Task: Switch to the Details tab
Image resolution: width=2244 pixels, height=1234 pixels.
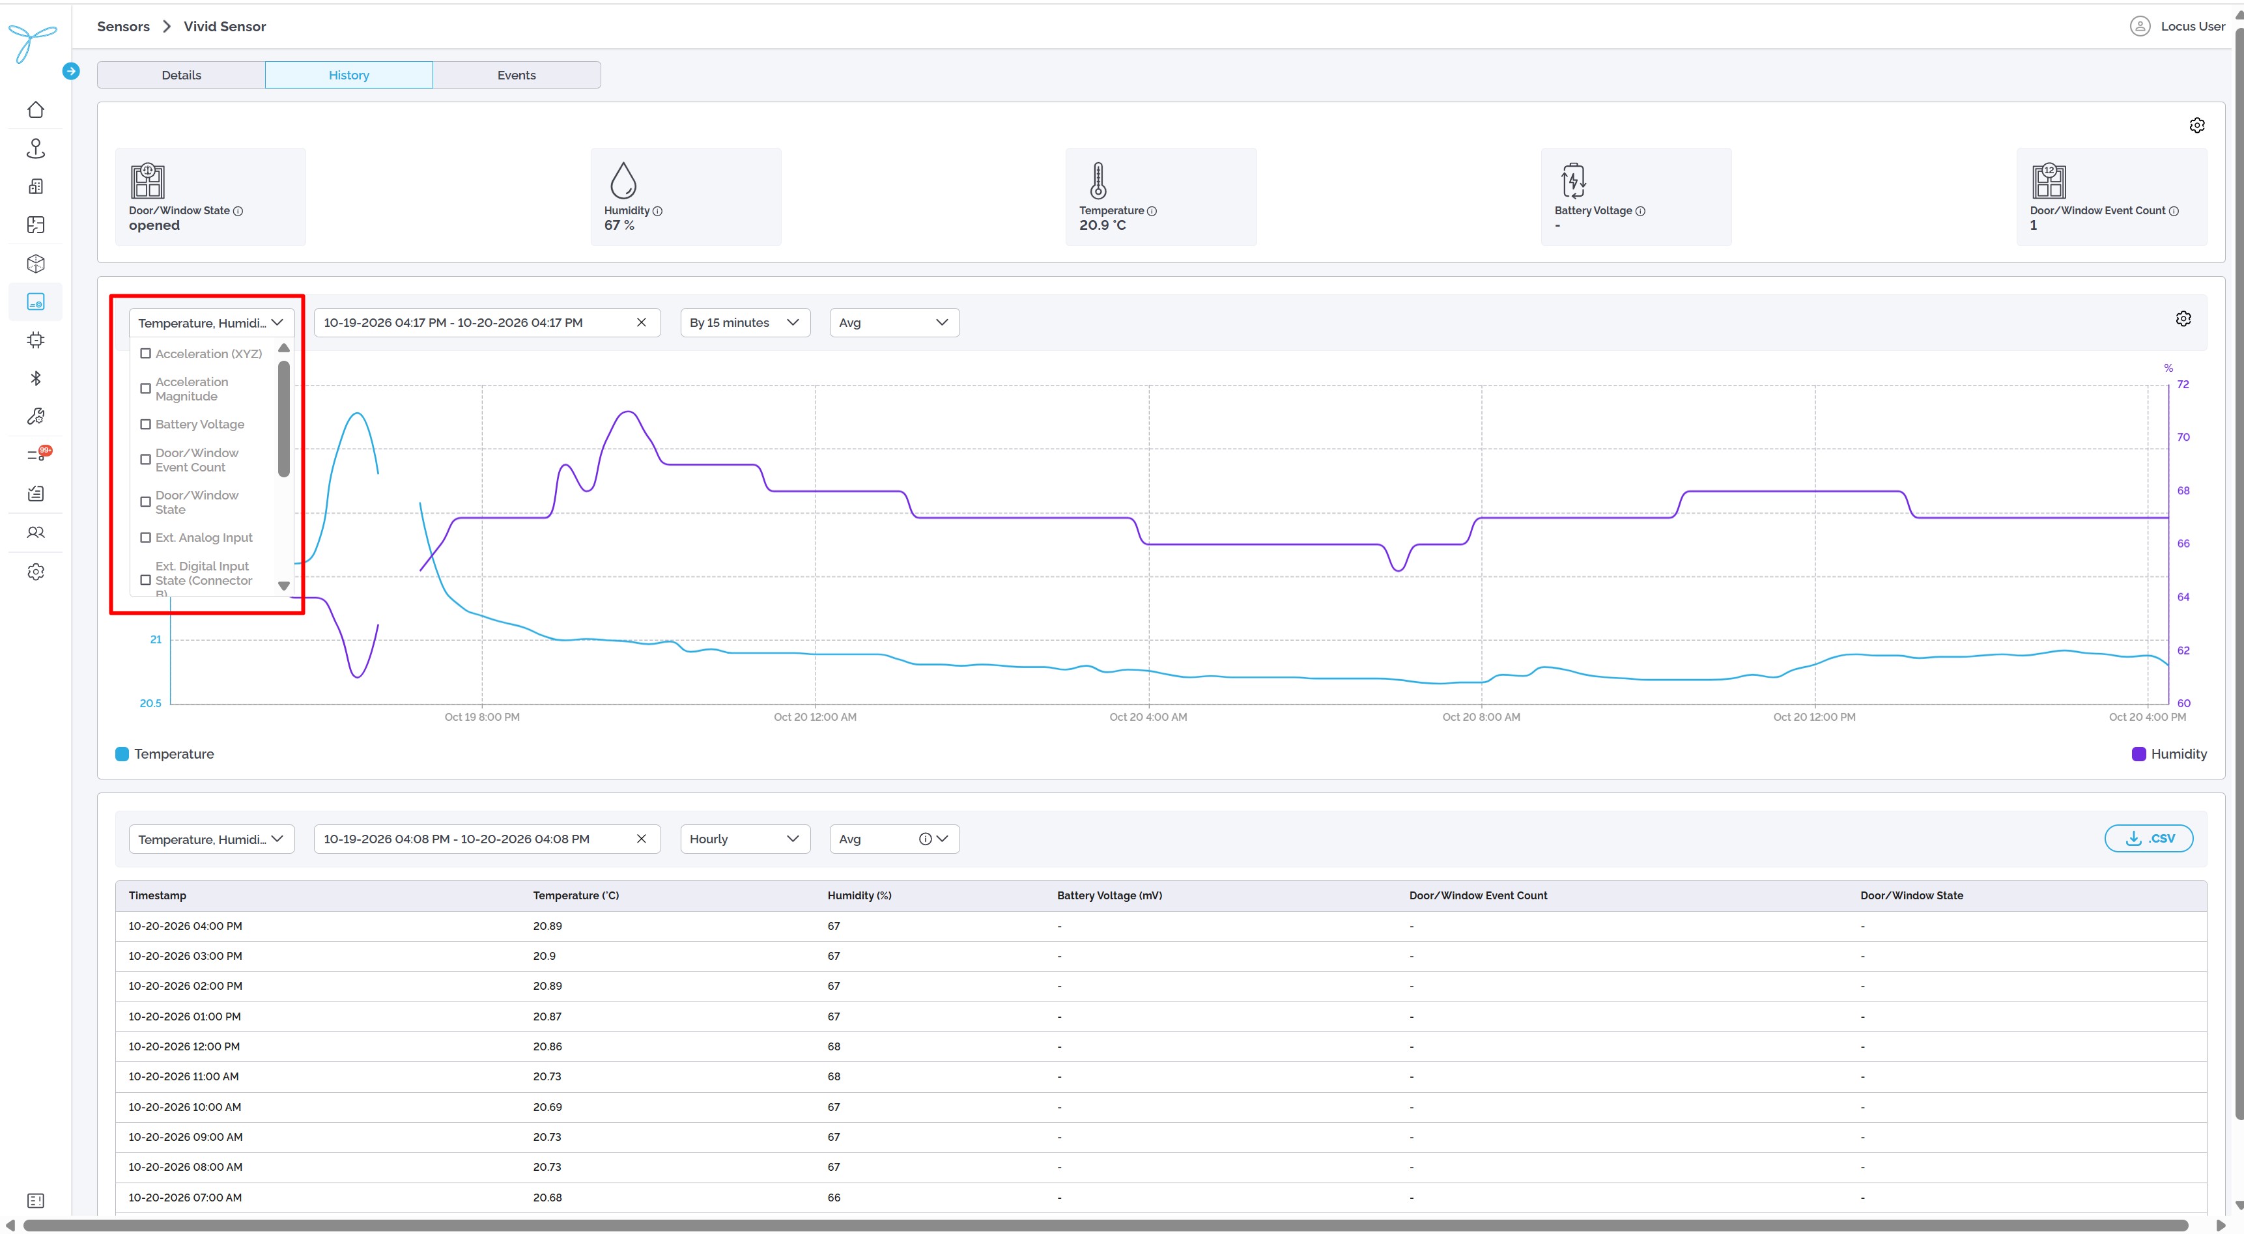Action: tap(181, 75)
